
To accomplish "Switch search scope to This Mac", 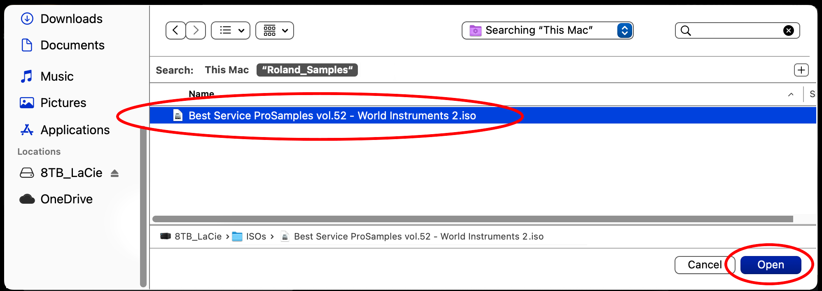I will [227, 70].
